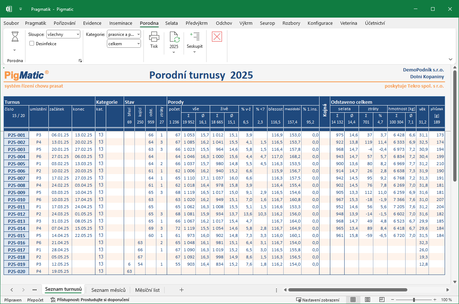Click the Excel logo icon in title bar
Viewport: 459px width, 304px height.
click(x=9, y=9)
